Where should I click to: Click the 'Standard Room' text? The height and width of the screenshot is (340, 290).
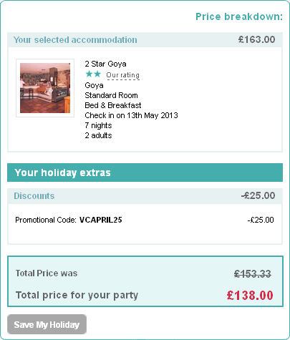click(x=111, y=95)
